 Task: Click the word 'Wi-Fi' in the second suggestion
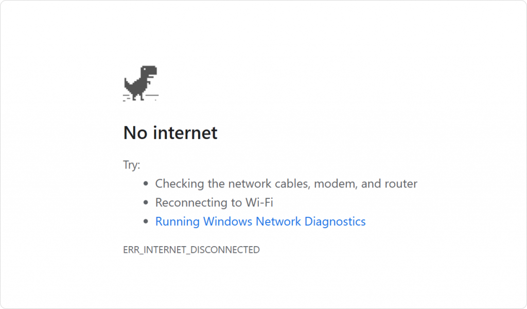(259, 202)
